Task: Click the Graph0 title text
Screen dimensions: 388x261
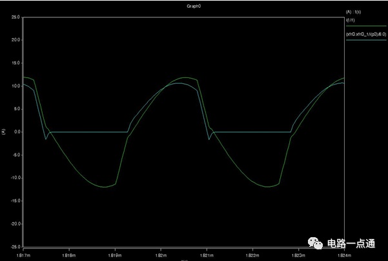Action: 194,6
